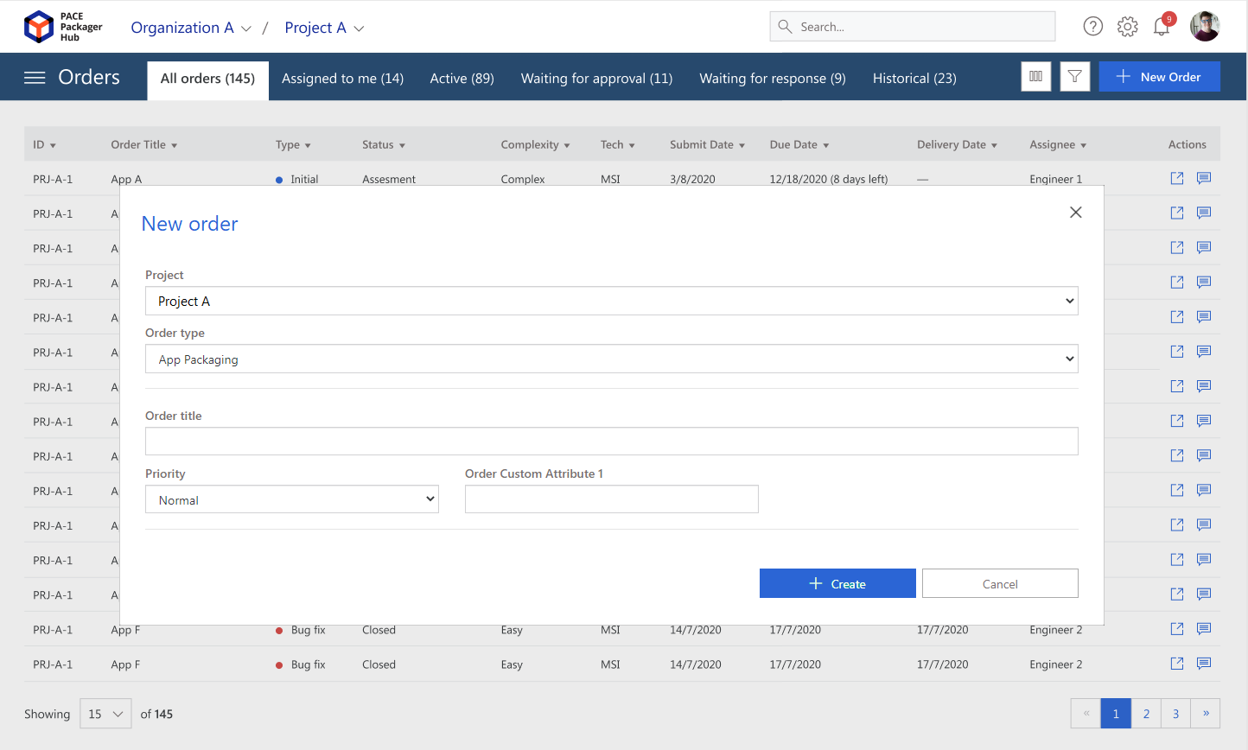Open the notifications bell
1248x750 pixels.
point(1162,27)
